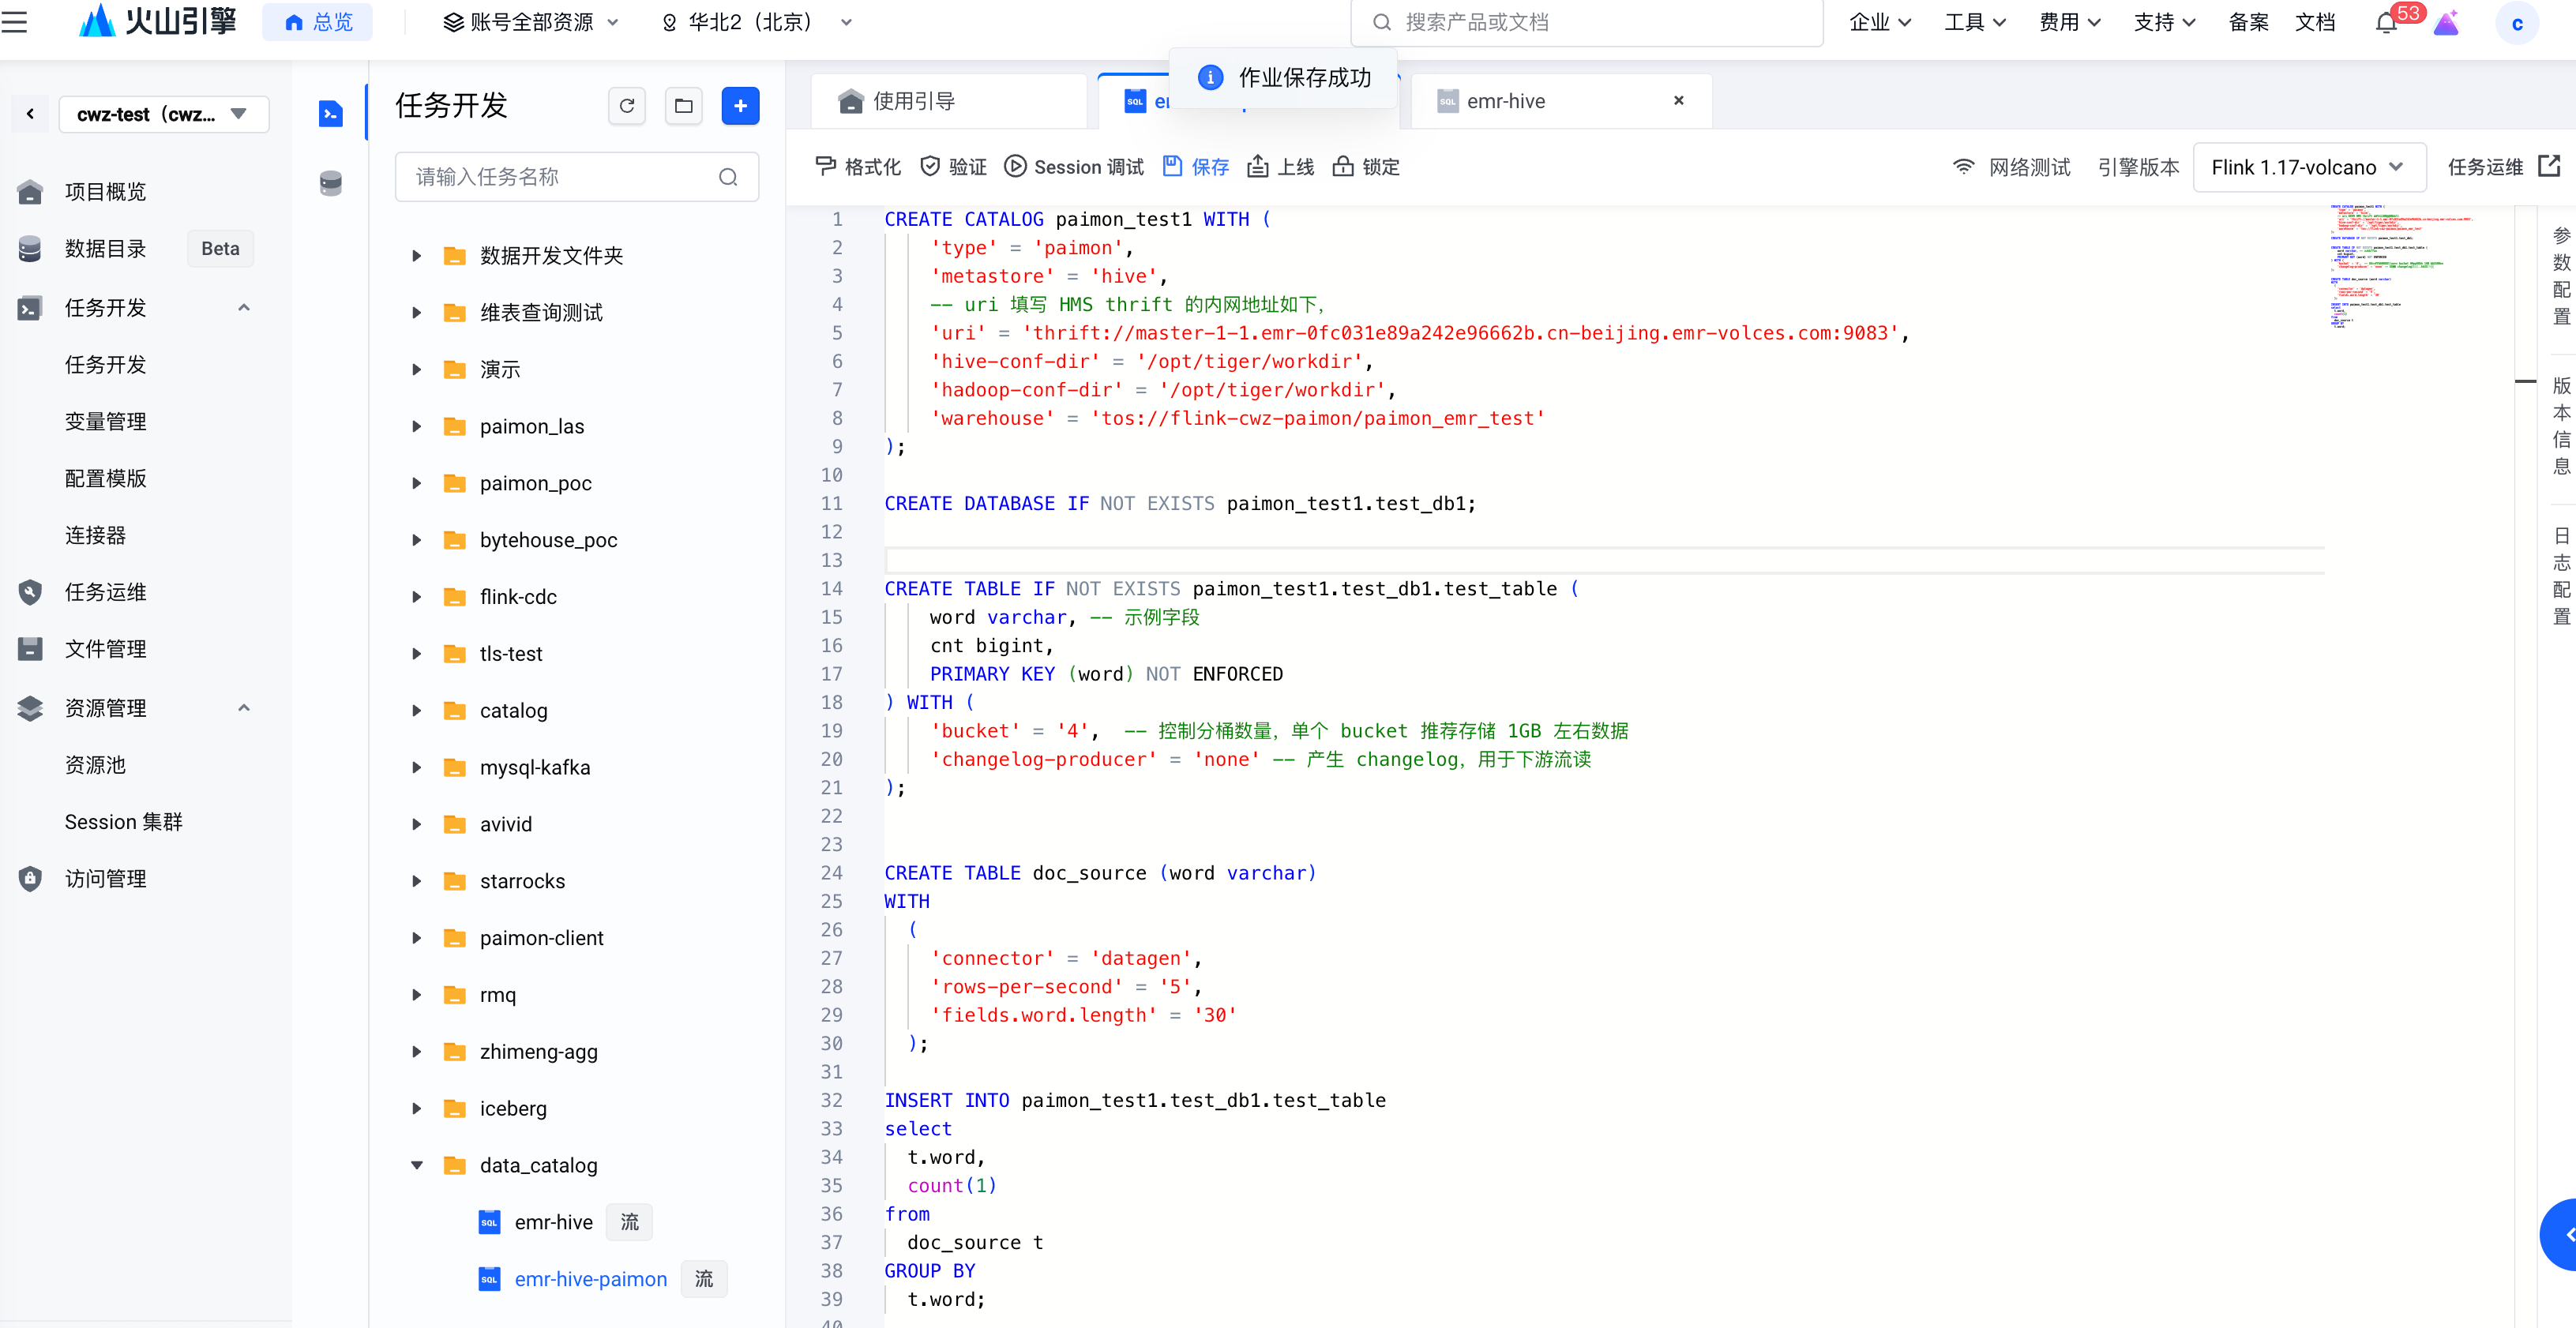Expand the paimon_poc folder
Screen dimensions: 2576x1328
[417, 483]
